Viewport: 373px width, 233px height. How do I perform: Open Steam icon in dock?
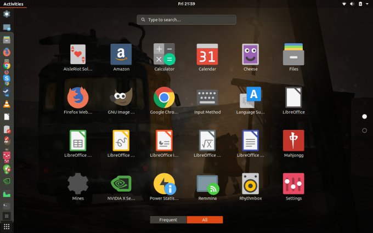(x=7, y=92)
